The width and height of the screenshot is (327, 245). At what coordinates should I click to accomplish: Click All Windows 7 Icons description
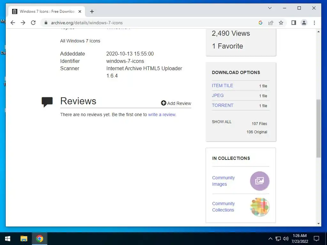[x=80, y=41]
